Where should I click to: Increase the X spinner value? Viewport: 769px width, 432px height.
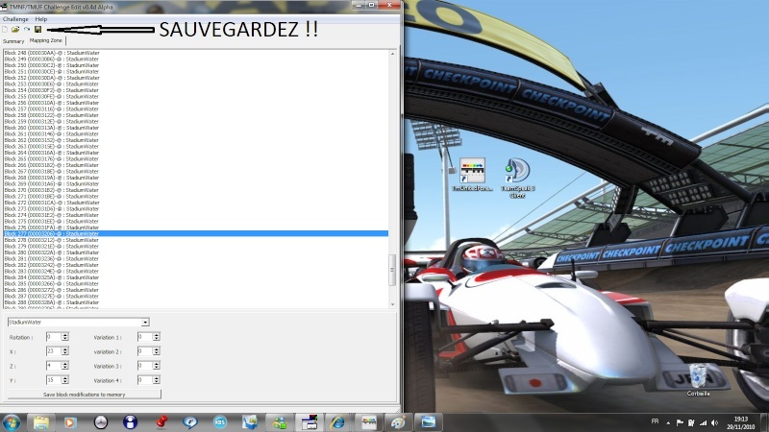(64, 349)
